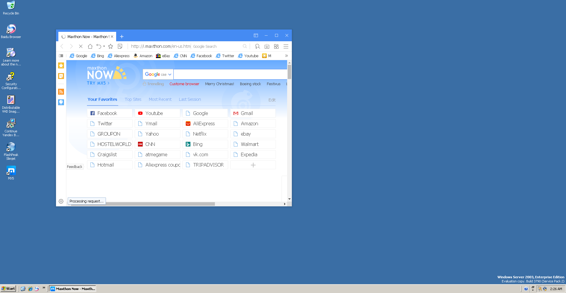Click Edit to modify favorites
The width and height of the screenshot is (566, 293).
[x=272, y=100]
